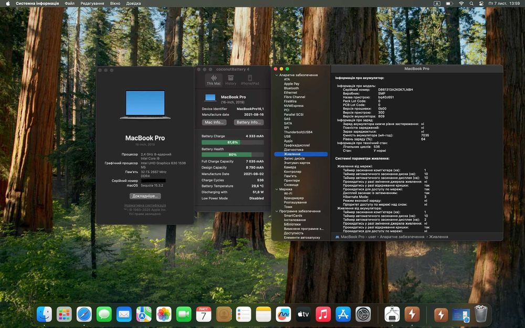This screenshot has width=525, height=328.
Task: Open the Редагування menu
Action: (92, 3)
